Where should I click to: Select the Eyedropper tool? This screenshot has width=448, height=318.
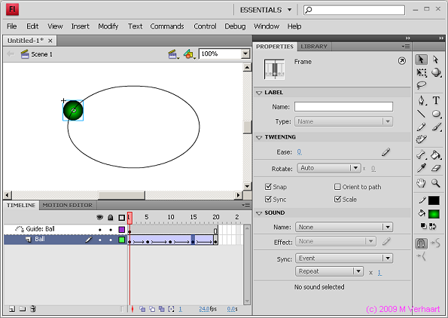pos(422,168)
